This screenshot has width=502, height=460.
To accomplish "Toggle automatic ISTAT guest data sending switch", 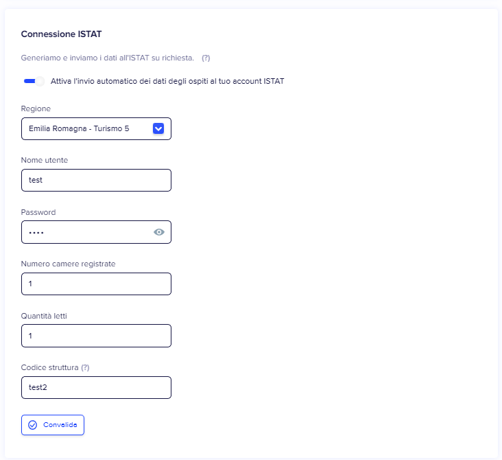I will click(33, 81).
